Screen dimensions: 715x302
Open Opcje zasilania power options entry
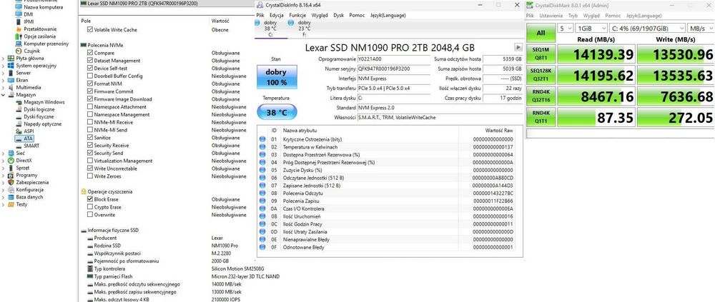tap(39, 36)
